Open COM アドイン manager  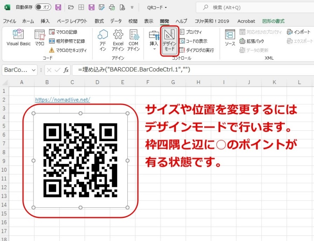pyautogui.click(x=133, y=40)
